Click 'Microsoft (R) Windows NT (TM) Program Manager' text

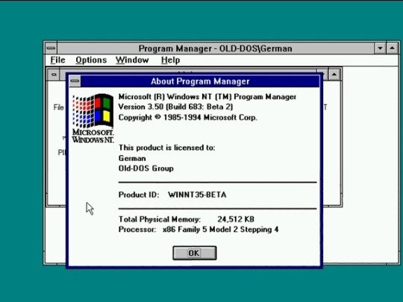pos(207,97)
